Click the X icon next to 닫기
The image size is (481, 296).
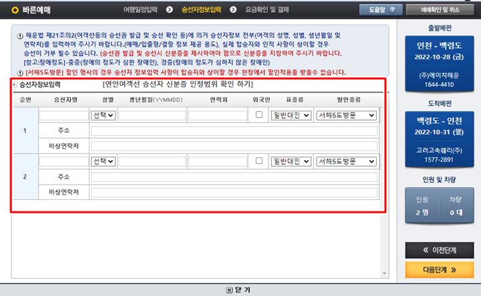pos(229,290)
